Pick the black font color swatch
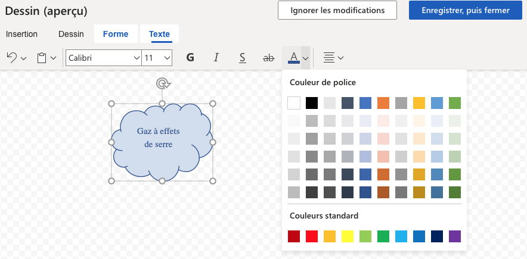 [x=312, y=103]
